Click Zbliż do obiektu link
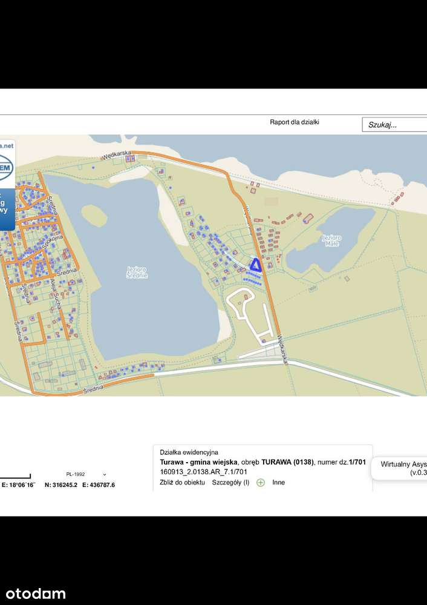 tap(182, 482)
